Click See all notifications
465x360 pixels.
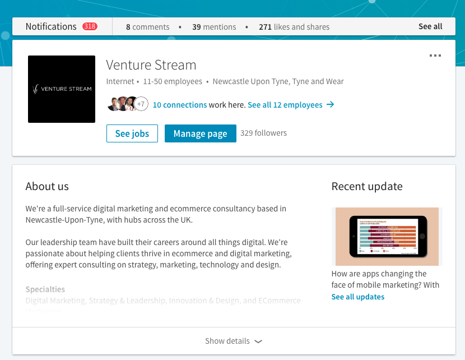coord(430,26)
